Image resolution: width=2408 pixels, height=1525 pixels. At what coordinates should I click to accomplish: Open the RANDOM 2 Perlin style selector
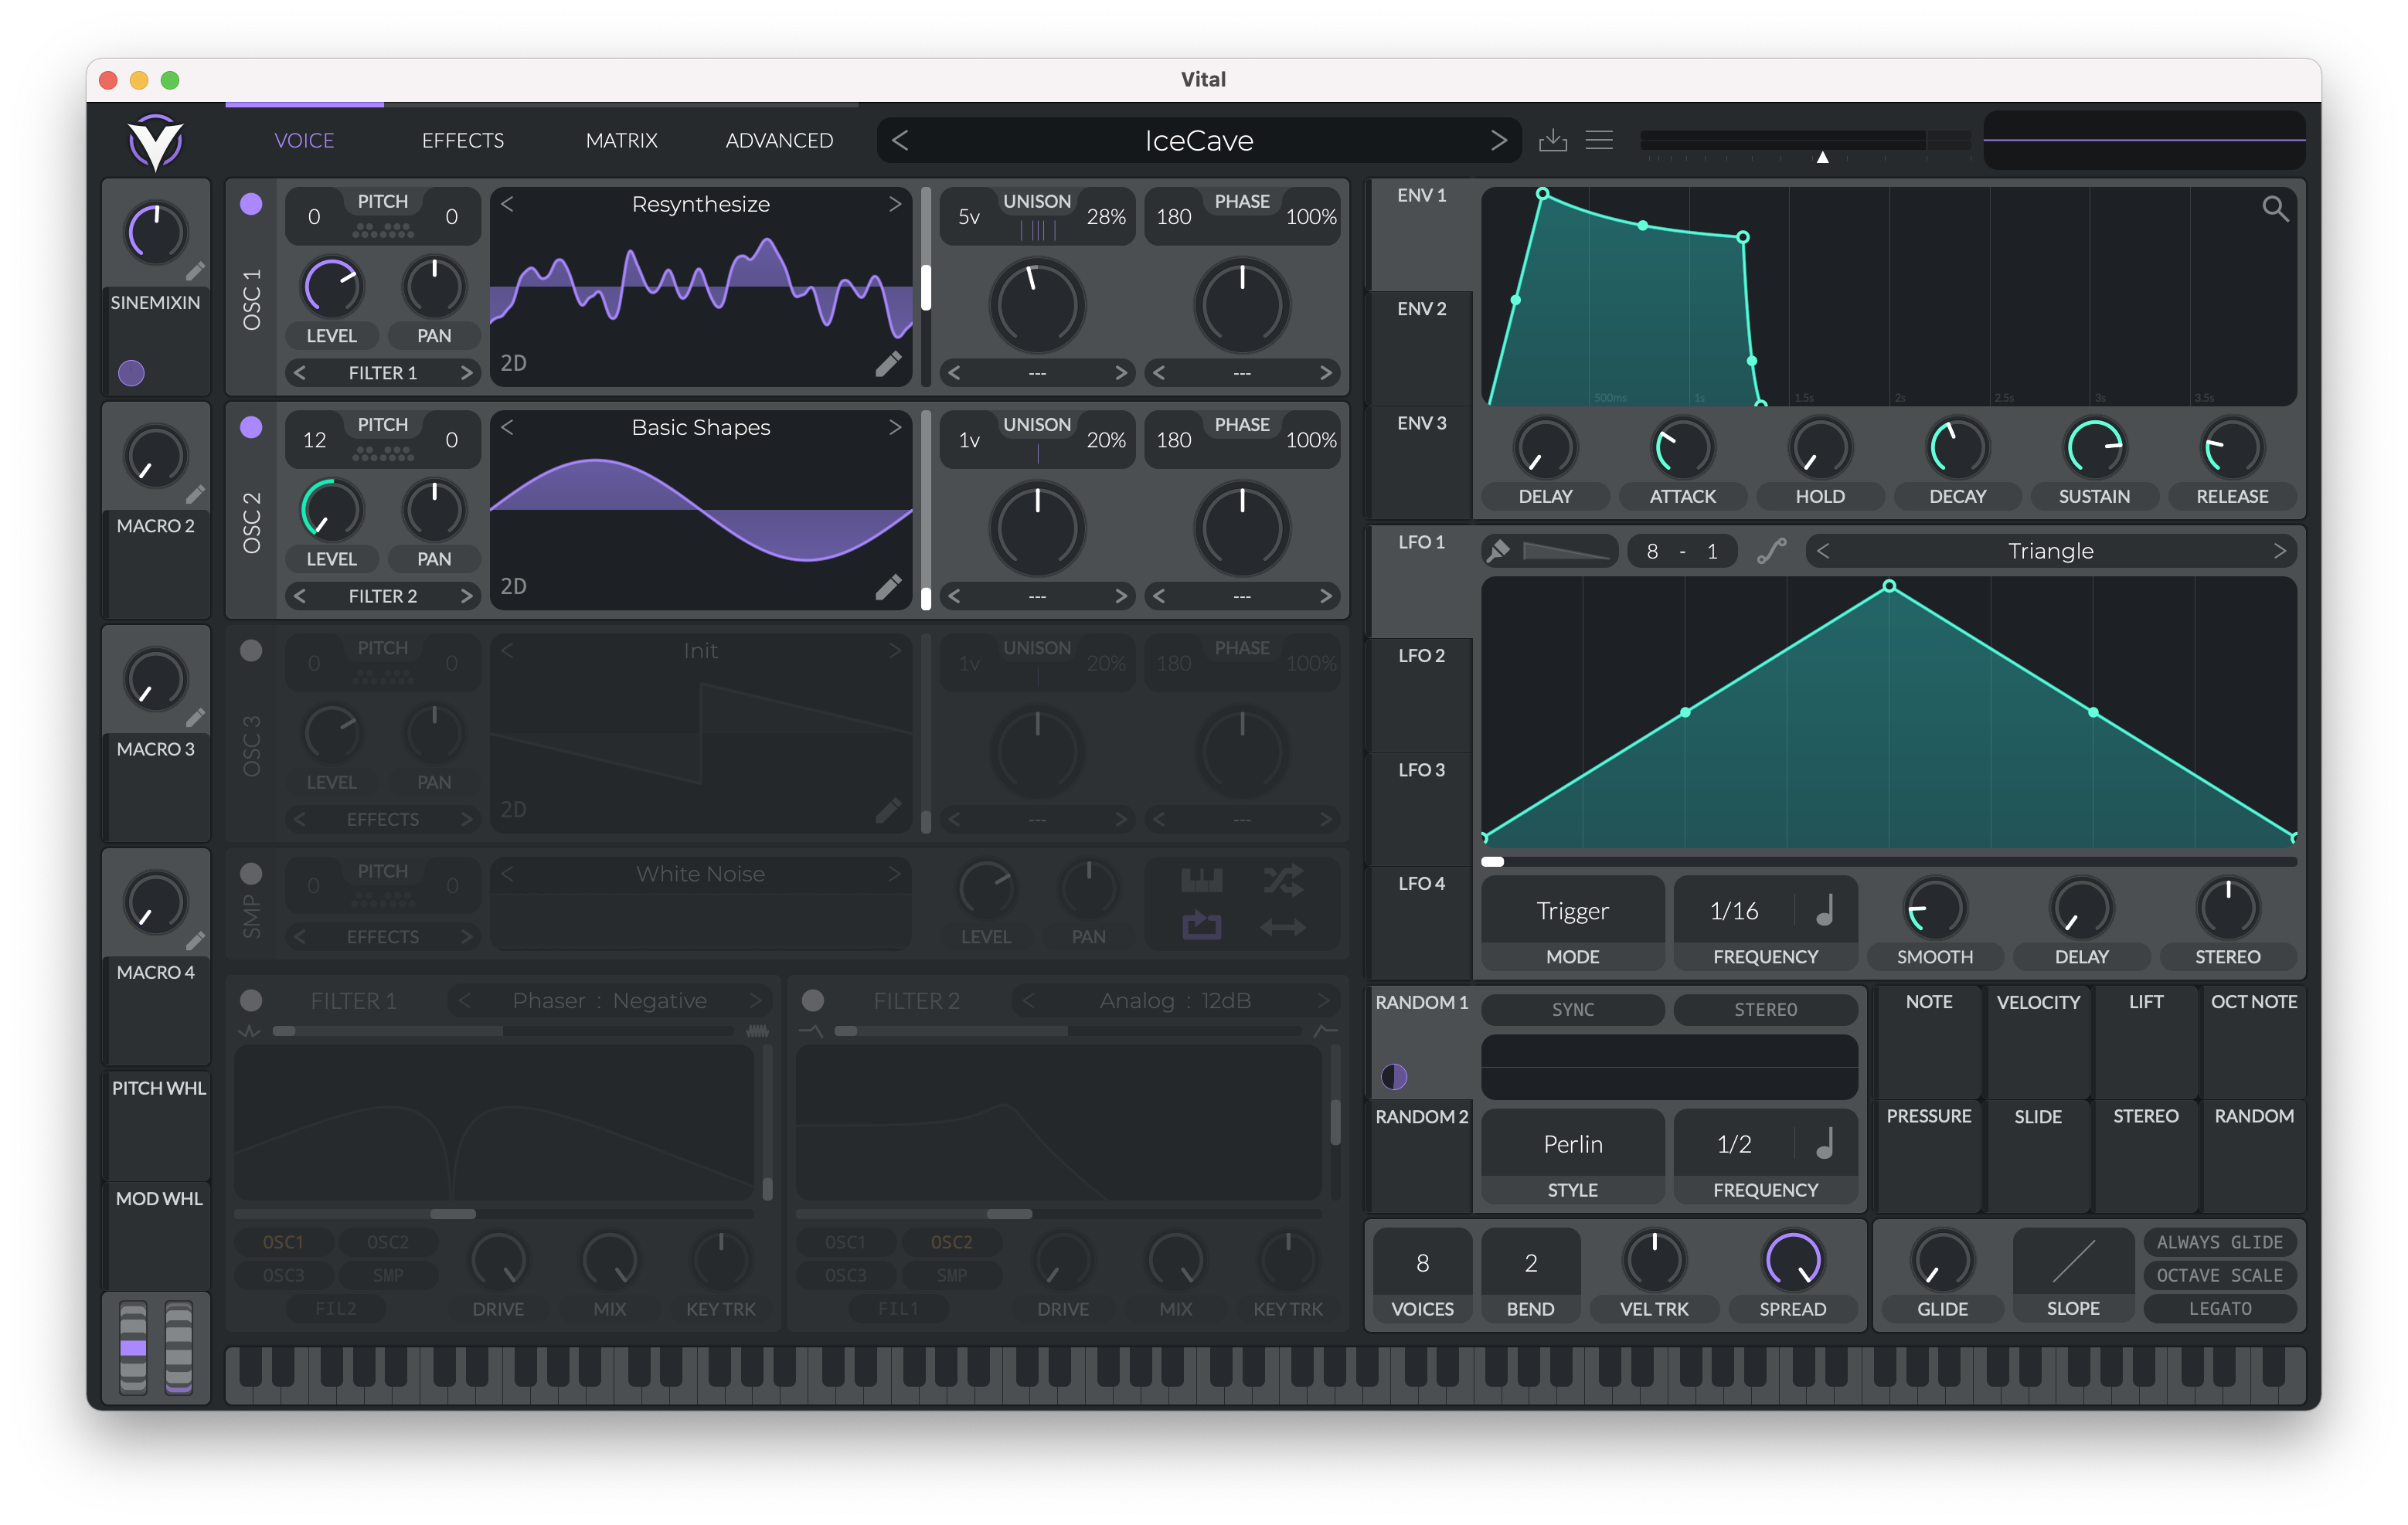(1572, 1144)
